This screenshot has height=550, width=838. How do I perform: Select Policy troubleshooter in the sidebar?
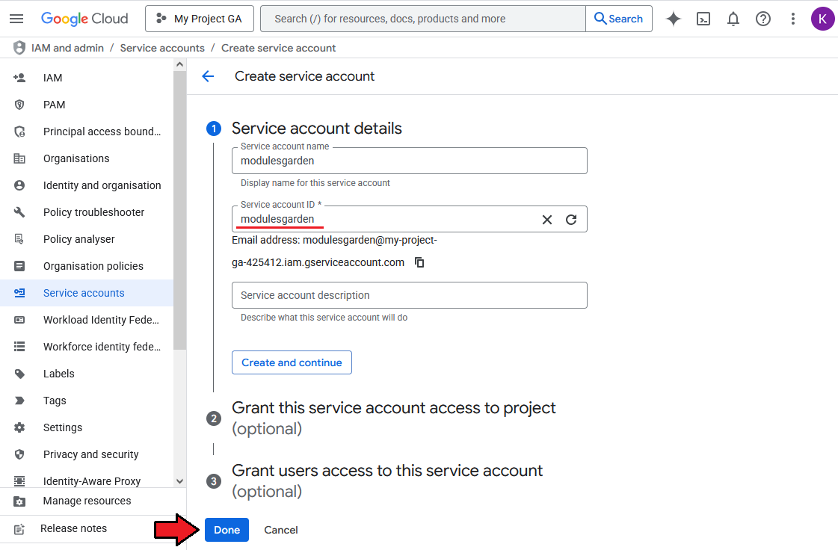point(93,212)
